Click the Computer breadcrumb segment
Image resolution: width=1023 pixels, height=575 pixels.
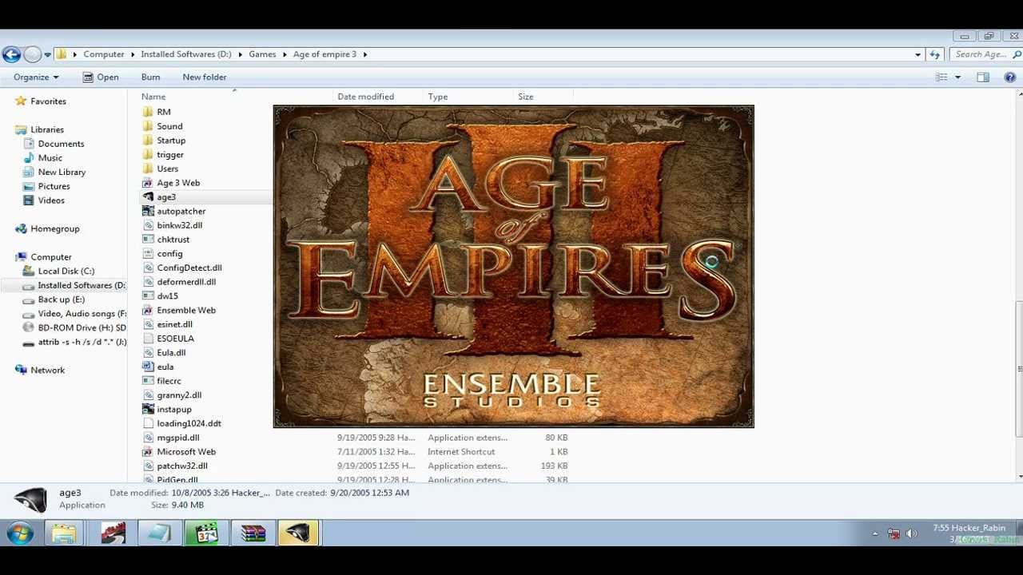tap(104, 54)
